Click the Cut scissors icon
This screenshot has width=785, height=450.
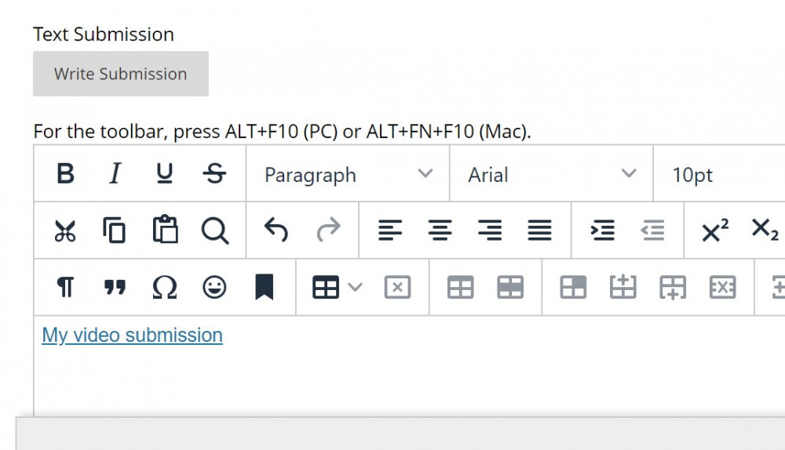click(65, 230)
